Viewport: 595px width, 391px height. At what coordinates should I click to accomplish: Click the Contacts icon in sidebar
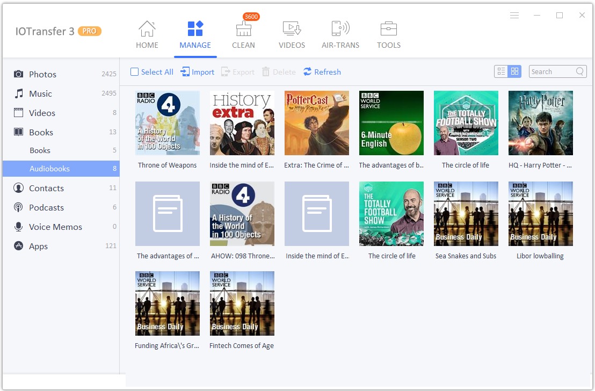pyautogui.click(x=20, y=188)
